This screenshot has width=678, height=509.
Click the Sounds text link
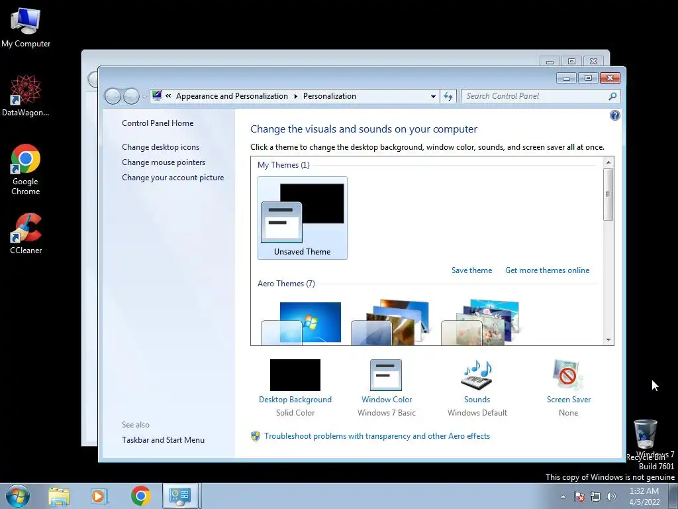[x=477, y=400]
